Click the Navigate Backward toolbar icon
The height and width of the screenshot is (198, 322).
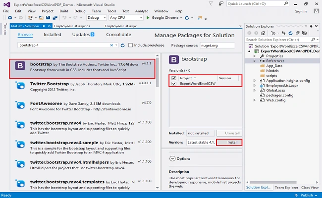click(x=10, y=18)
